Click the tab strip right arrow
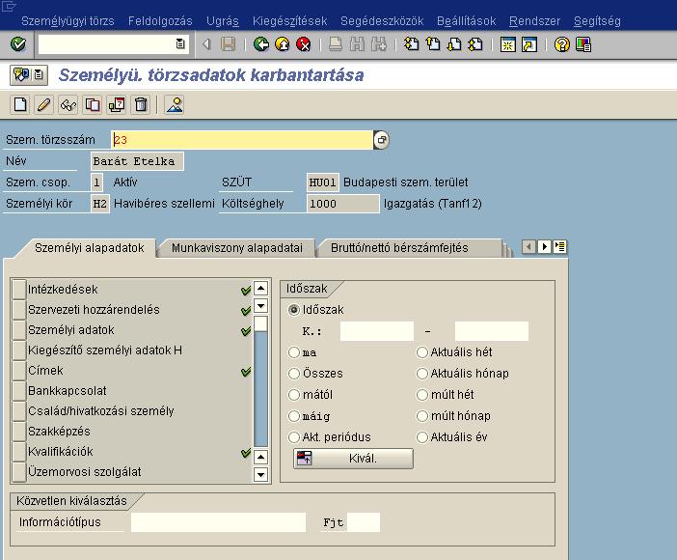The width and height of the screenshot is (677, 560). click(x=544, y=247)
